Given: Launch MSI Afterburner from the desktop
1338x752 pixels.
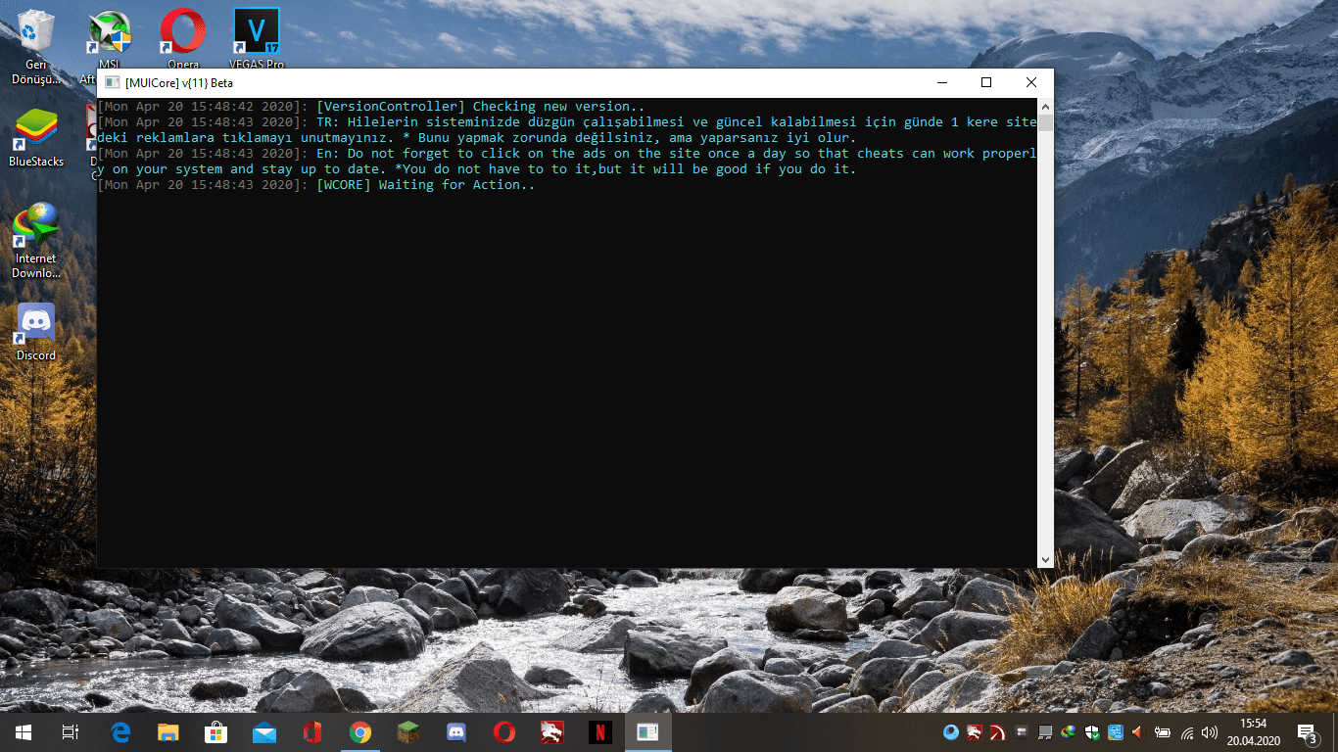Looking at the screenshot, I should click(110, 37).
